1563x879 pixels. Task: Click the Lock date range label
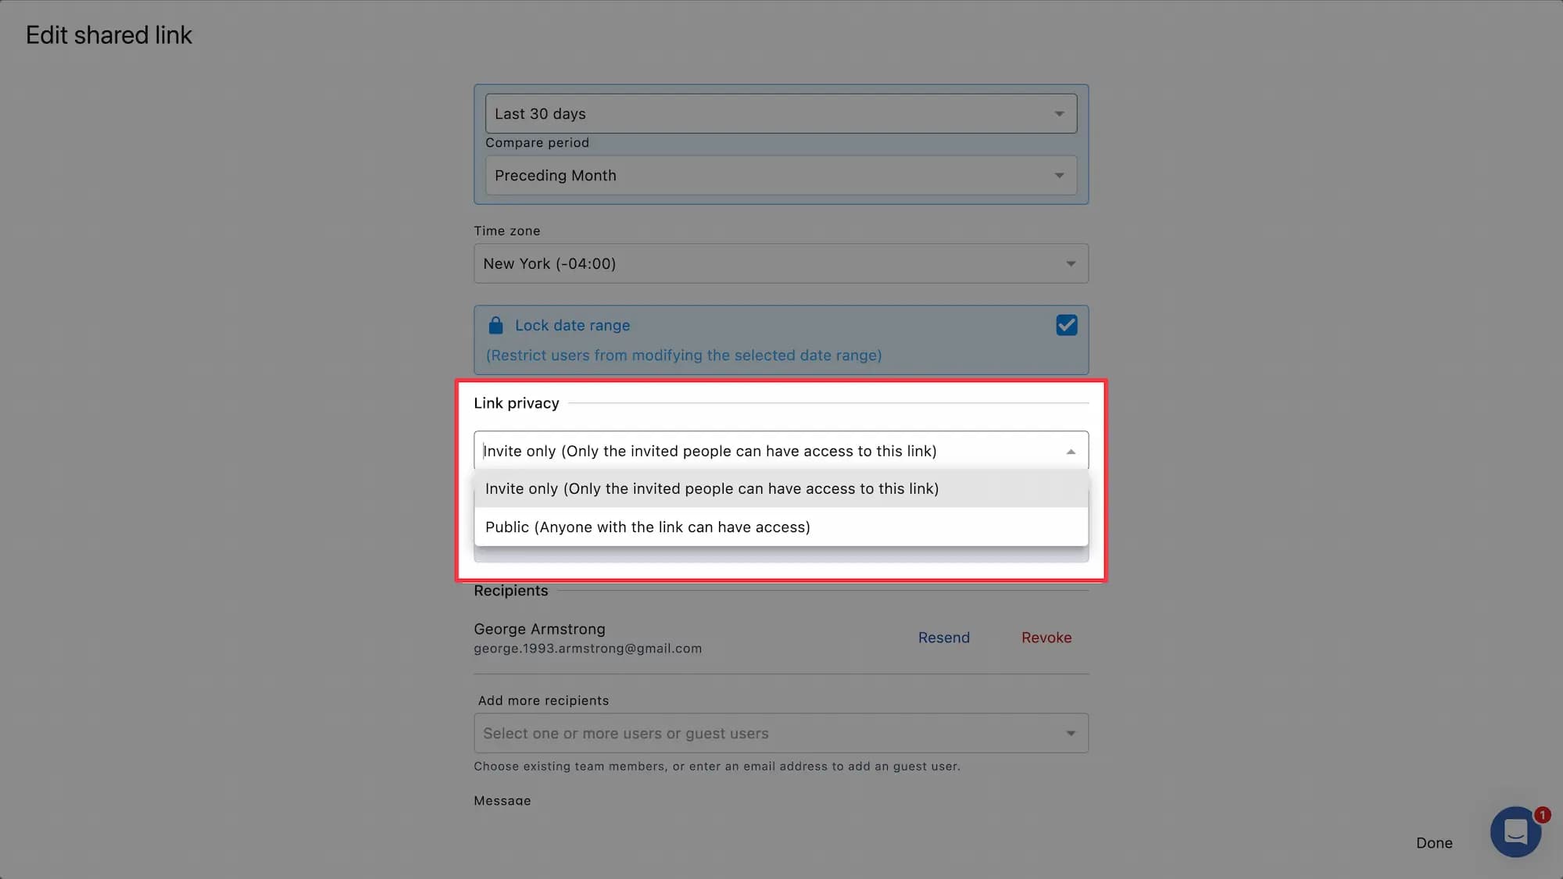click(x=572, y=325)
